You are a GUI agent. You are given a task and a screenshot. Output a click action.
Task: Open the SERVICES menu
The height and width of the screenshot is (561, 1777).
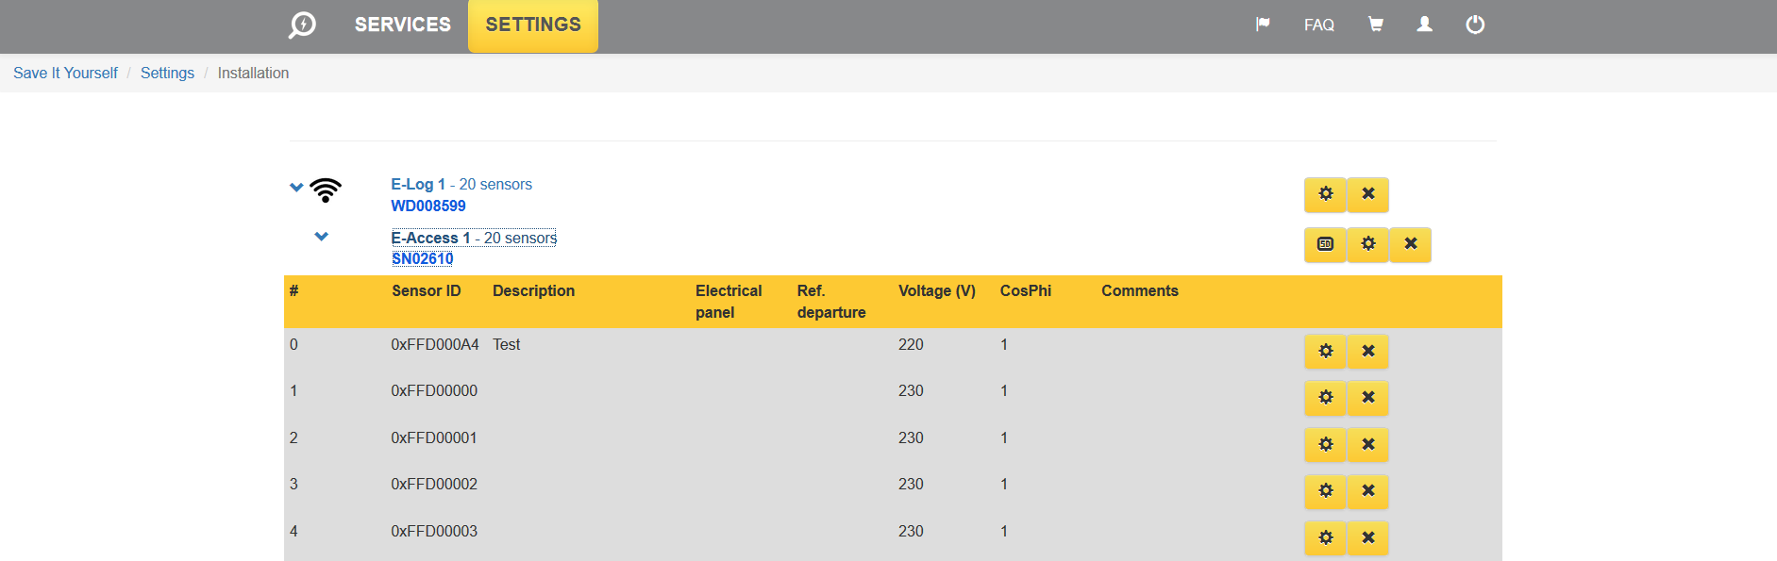[x=403, y=25]
